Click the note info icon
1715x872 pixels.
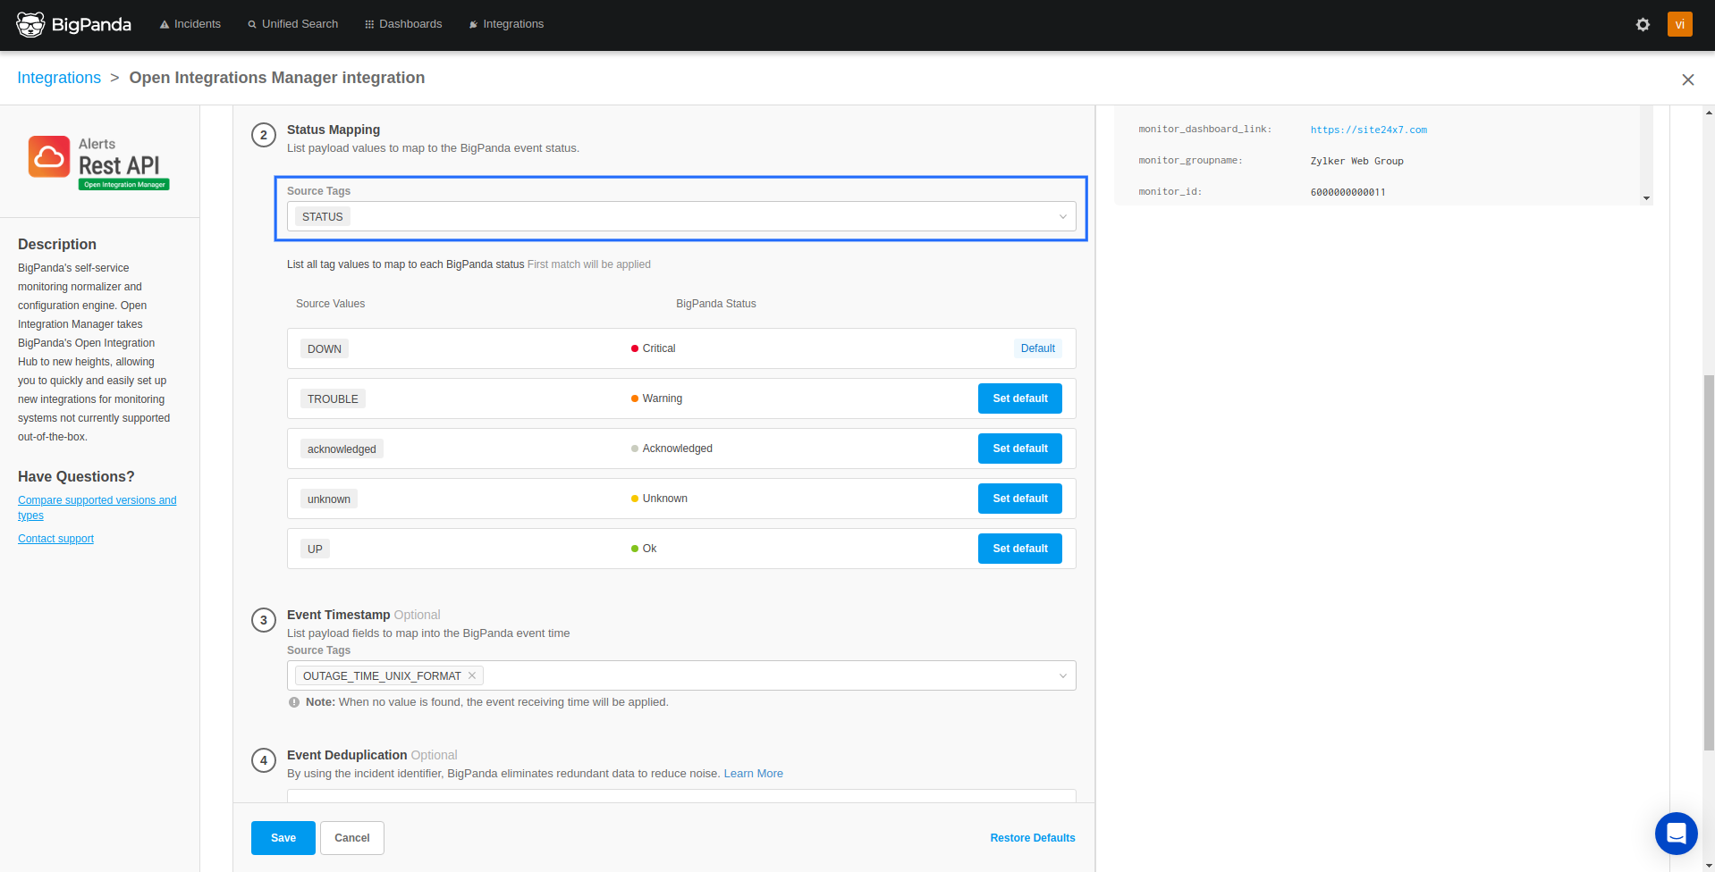click(x=294, y=702)
